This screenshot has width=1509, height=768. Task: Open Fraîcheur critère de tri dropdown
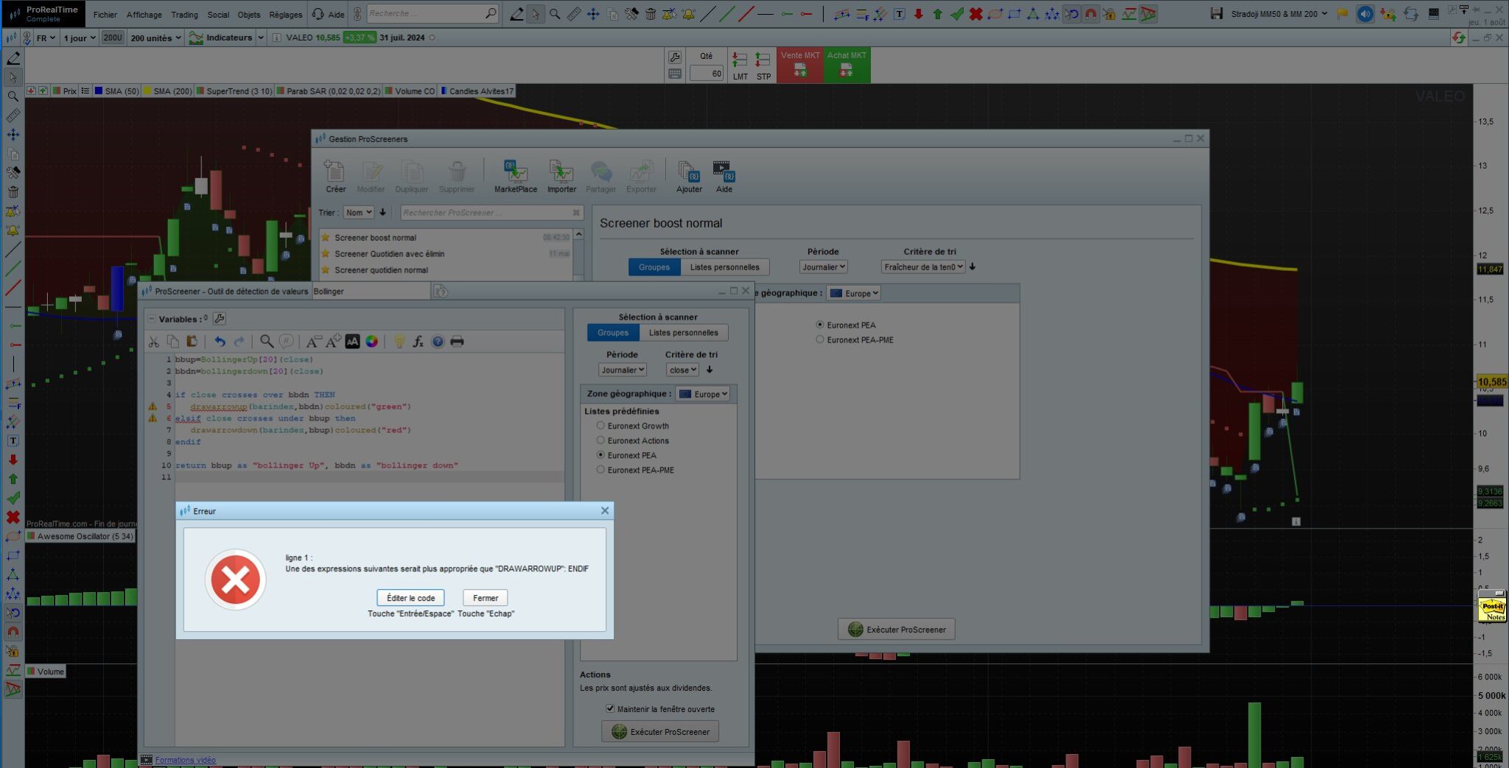[923, 267]
